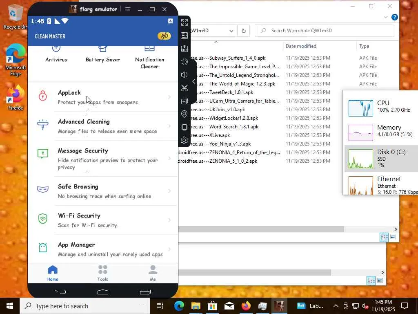Open Safe Browsing option
The height and width of the screenshot is (314, 418).
tap(103, 191)
